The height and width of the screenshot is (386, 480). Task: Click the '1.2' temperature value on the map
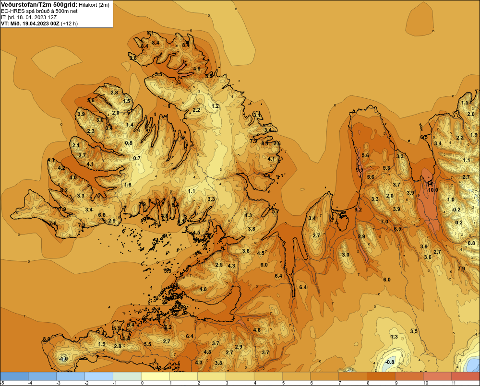(x=215, y=106)
